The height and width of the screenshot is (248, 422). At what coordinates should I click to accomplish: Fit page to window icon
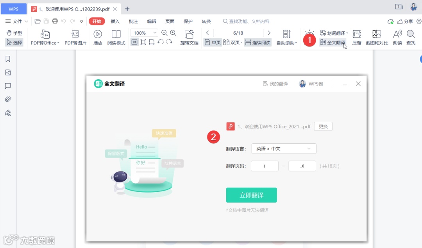(x=143, y=42)
